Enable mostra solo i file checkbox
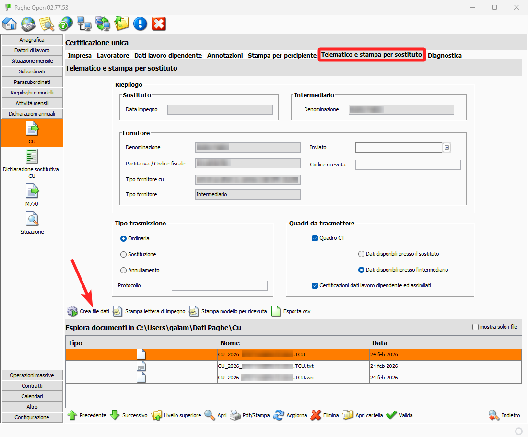Viewport: 528px width, 437px height. click(x=475, y=327)
